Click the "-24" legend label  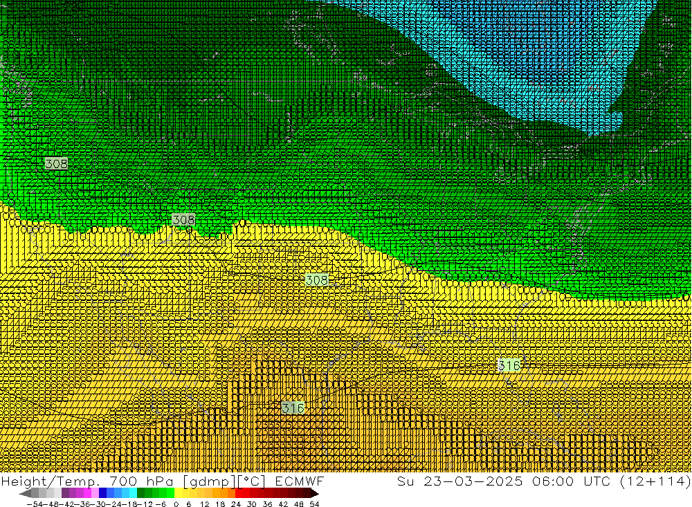tap(114, 504)
